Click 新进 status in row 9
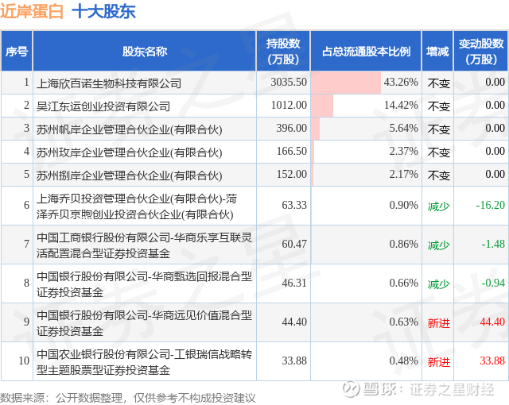 click(438, 322)
